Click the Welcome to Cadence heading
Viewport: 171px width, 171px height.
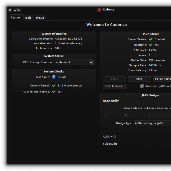pyautogui.click(x=106, y=25)
